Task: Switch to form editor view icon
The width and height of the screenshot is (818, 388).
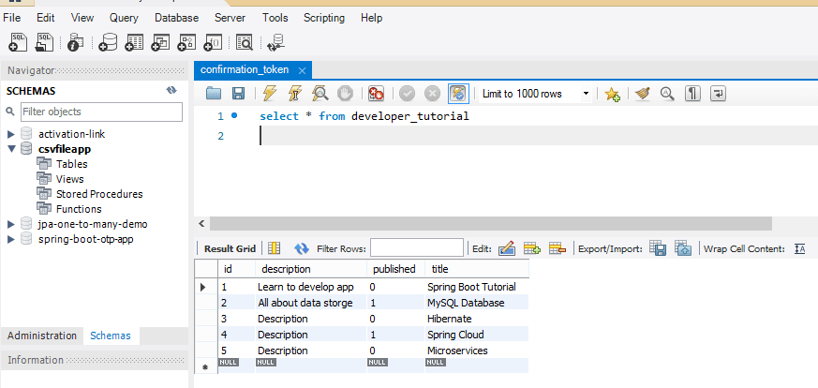Action: click(274, 248)
